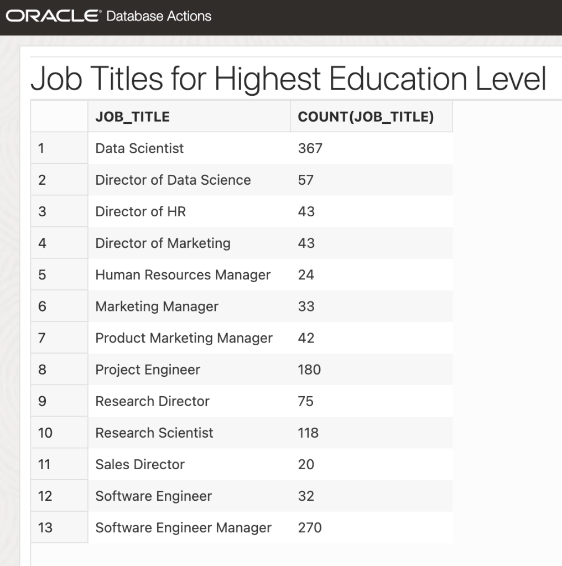Image resolution: width=562 pixels, height=566 pixels.
Task: Click the Product Marketing Manager cell
Action: point(184,338)
